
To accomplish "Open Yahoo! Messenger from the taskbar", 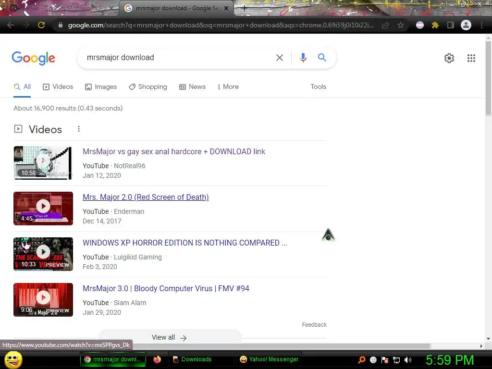I will pos(269,359).
